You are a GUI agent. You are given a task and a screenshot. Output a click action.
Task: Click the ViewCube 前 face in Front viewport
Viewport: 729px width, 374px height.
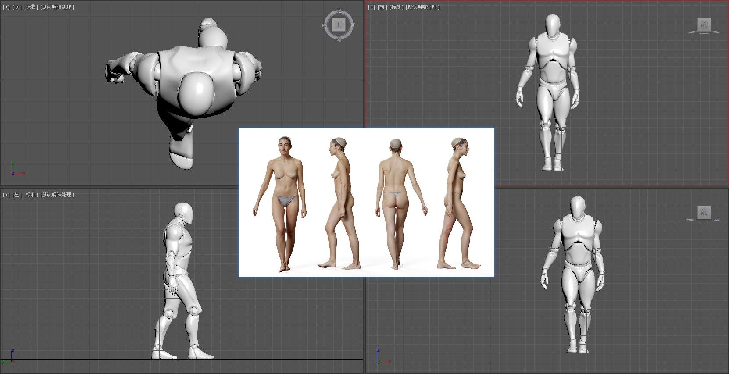click(704, 25)
